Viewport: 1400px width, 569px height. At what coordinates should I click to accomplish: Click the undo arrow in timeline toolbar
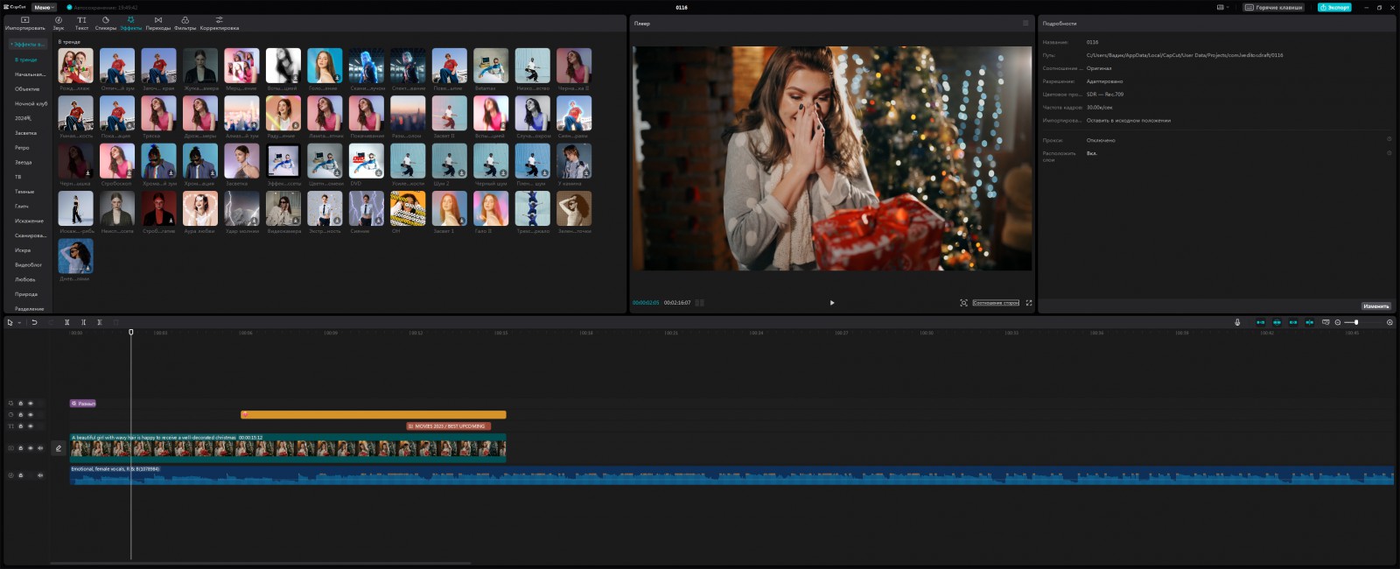pos(34,322)
